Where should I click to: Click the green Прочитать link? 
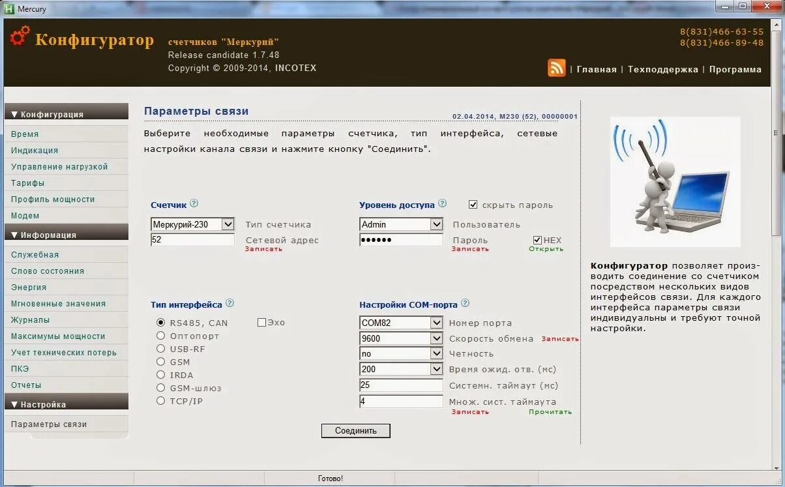[x=550, y=412]
